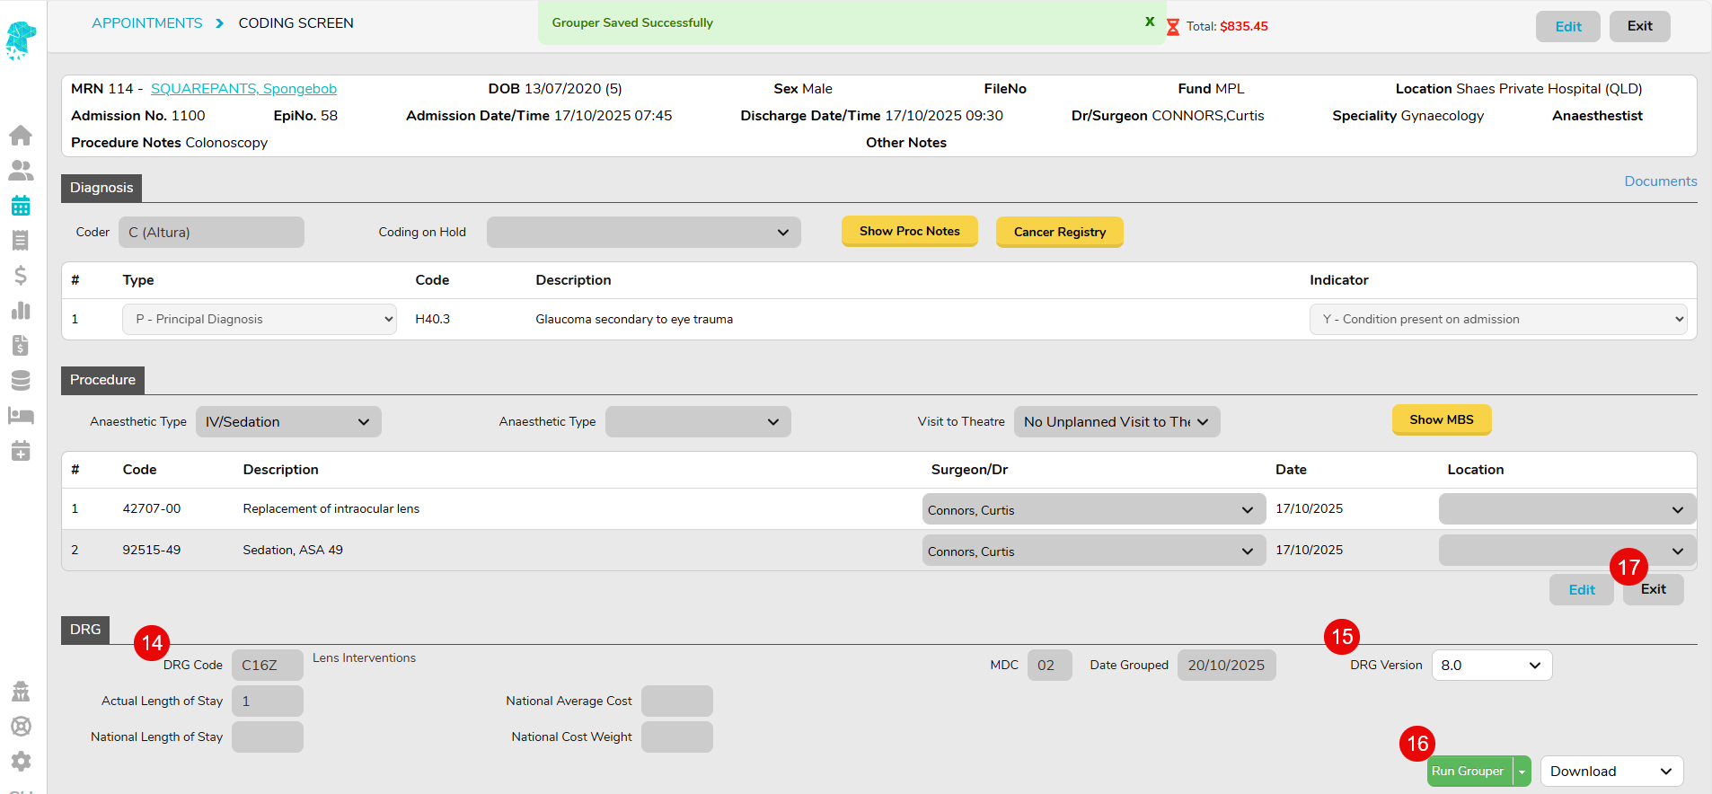The width and height of the screenshot is (1712, 794).
Task: Open the bar chart reports icon
Action: [x=21, y=311]
